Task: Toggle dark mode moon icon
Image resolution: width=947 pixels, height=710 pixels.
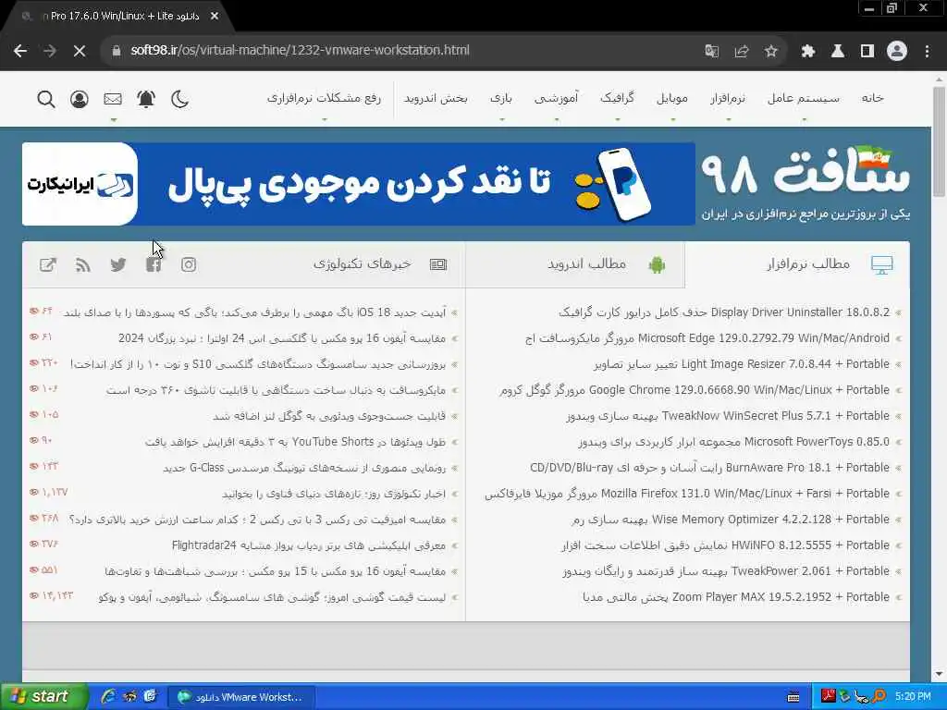Action: coord(180,98)
